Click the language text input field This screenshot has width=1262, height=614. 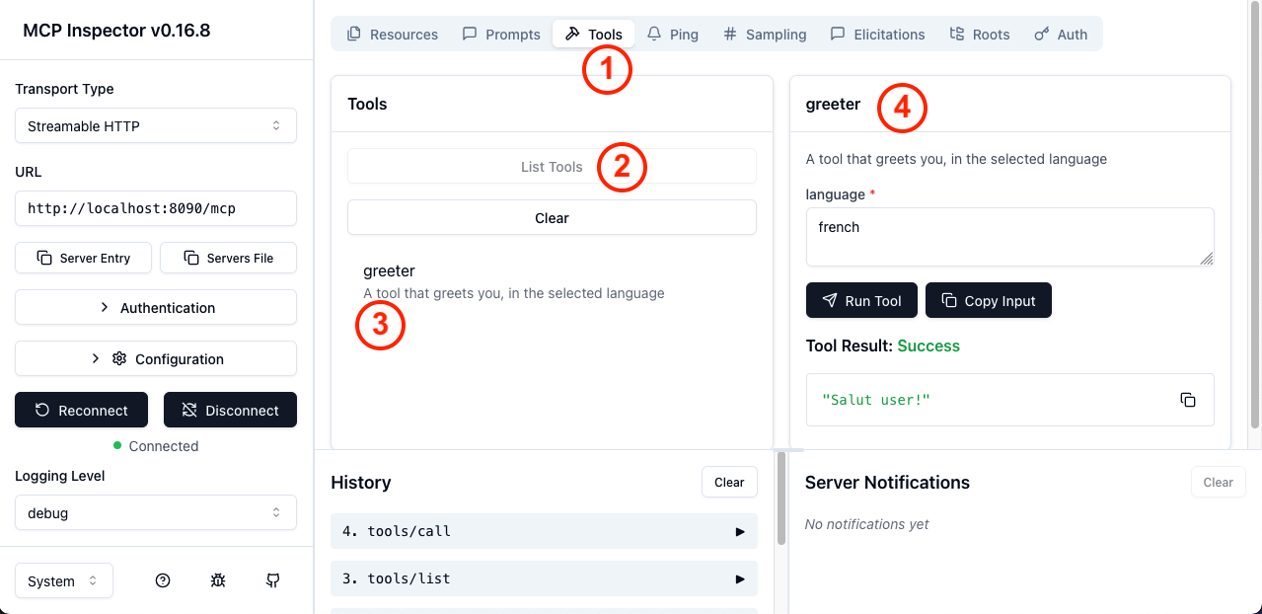(x=1009, y=237)
